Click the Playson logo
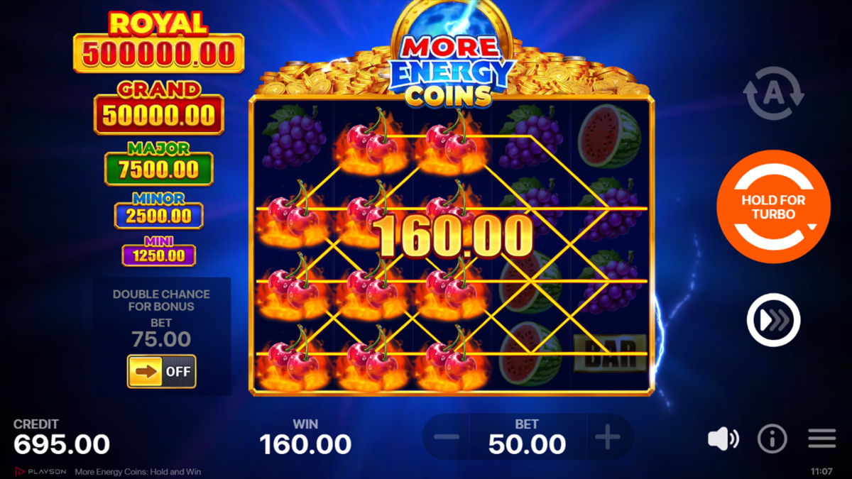The image size is (852, 479). (40, 471)
